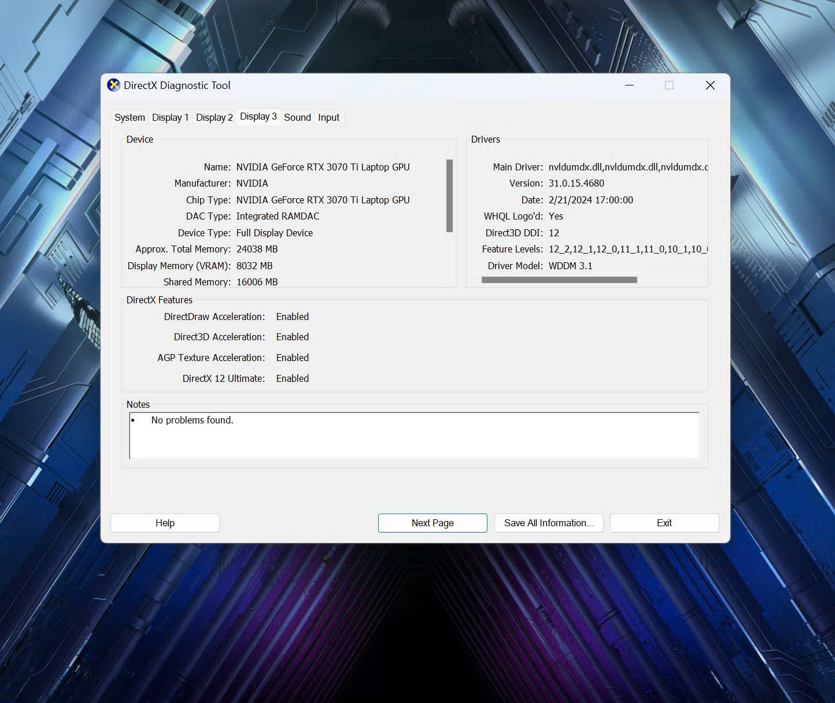
Task: Open the Display 1 tab
Action: (170, 117)
